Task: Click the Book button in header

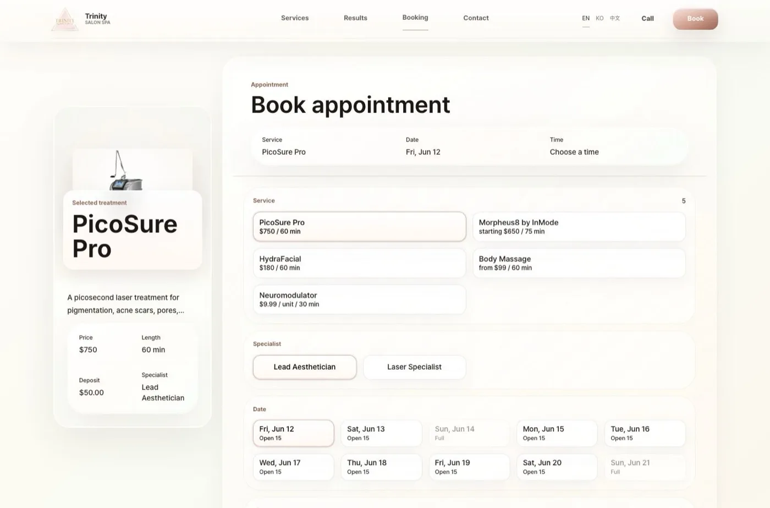Action: [x=695, y=19]
